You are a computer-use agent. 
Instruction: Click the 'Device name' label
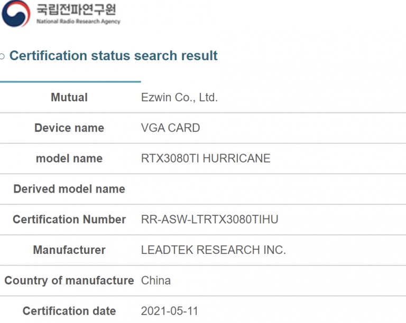[69, 128]
